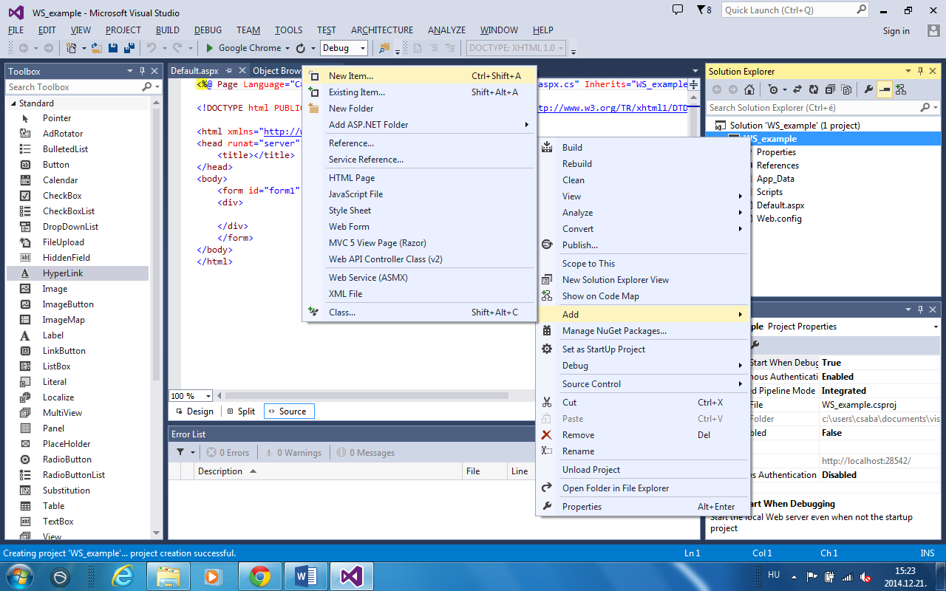Click Manage NuGet Packages... in context menu
This screenshot has height=591, width=946.
[x=642, y=331]
